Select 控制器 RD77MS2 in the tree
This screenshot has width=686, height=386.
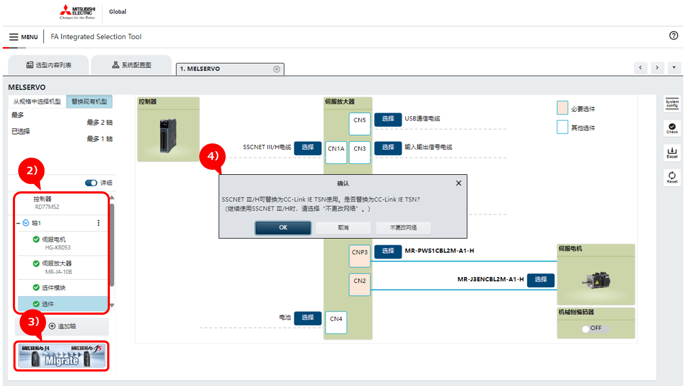click(x=63, y=203)
